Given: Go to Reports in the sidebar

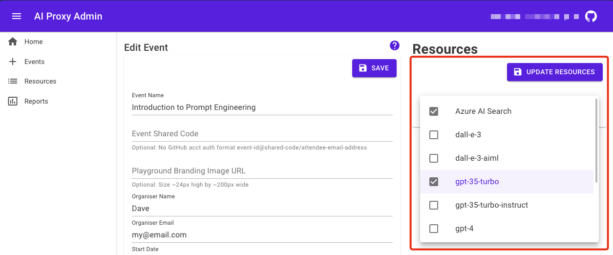Looking at the screenshot, I should tap(36, 101).
